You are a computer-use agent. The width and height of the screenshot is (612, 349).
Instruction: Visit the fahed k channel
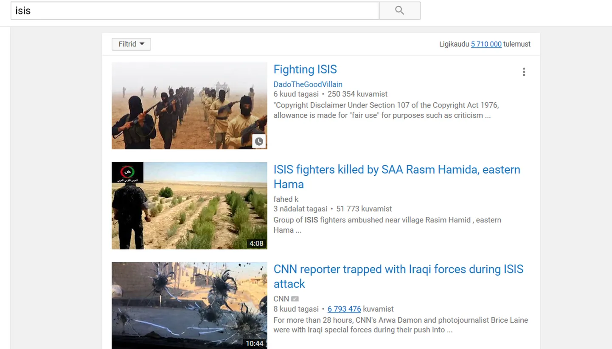(x=286, y=199)
